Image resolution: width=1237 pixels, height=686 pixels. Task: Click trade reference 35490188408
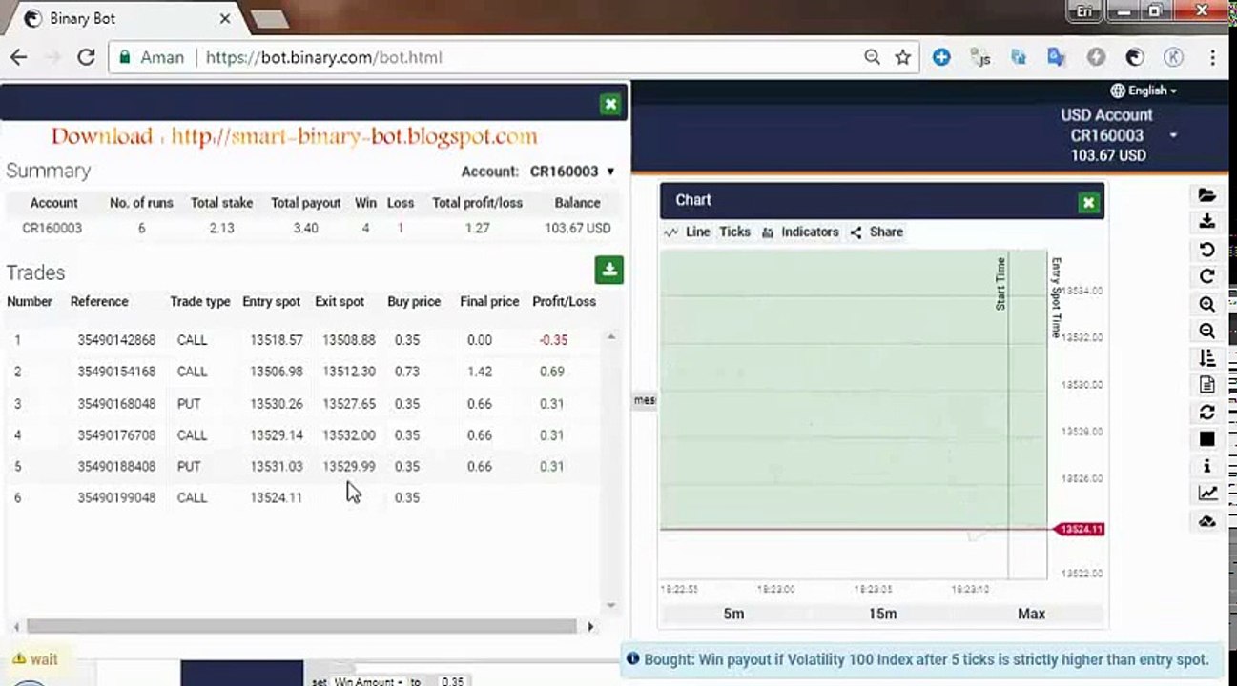pyautogui.click(x=116, y=467)
